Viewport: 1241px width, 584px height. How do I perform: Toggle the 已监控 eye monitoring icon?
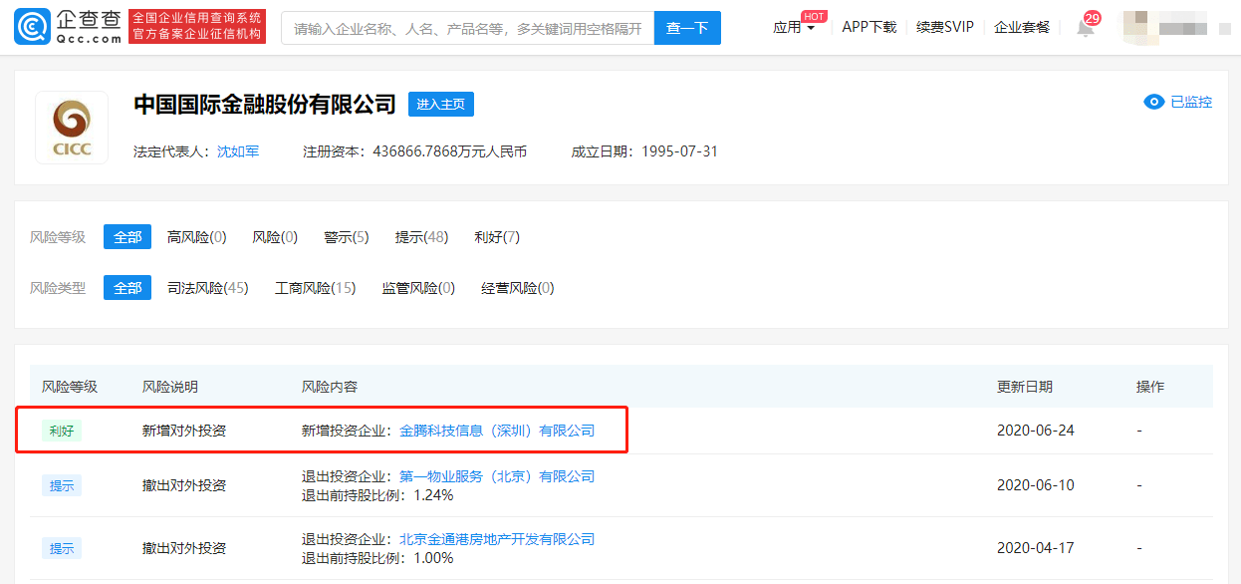pyautogui.click(x=1154, y=102)
